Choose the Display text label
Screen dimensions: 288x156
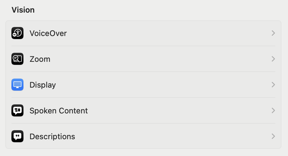[43, 85]
